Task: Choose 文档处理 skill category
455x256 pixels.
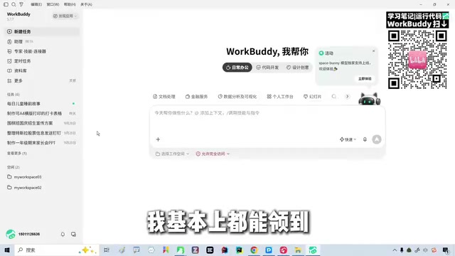Action: 164,97
